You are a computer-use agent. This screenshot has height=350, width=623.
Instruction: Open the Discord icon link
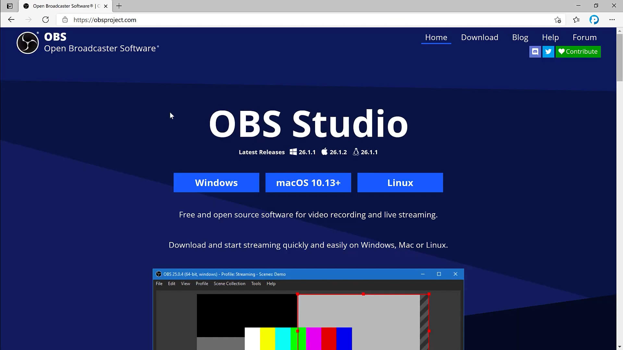[x=535, y=52]
